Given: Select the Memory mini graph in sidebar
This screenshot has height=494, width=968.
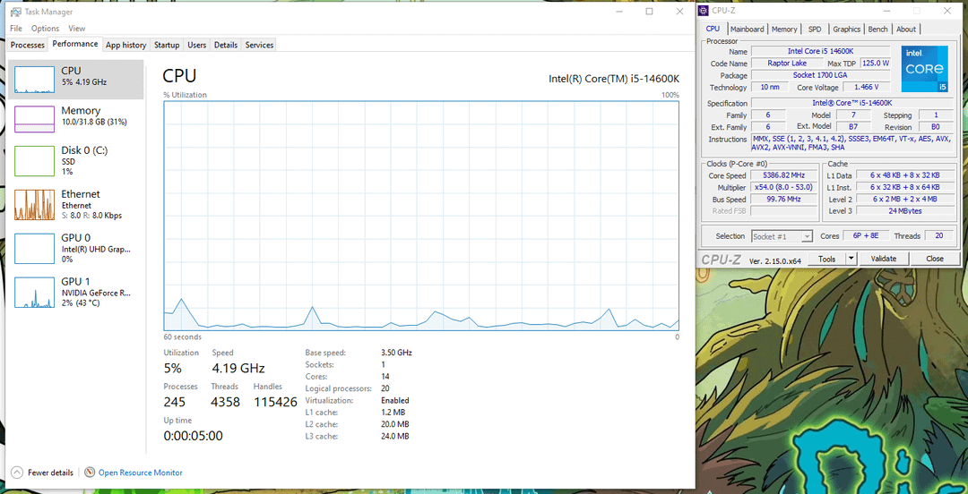Looking at the screenshot, I should (34, 119).
